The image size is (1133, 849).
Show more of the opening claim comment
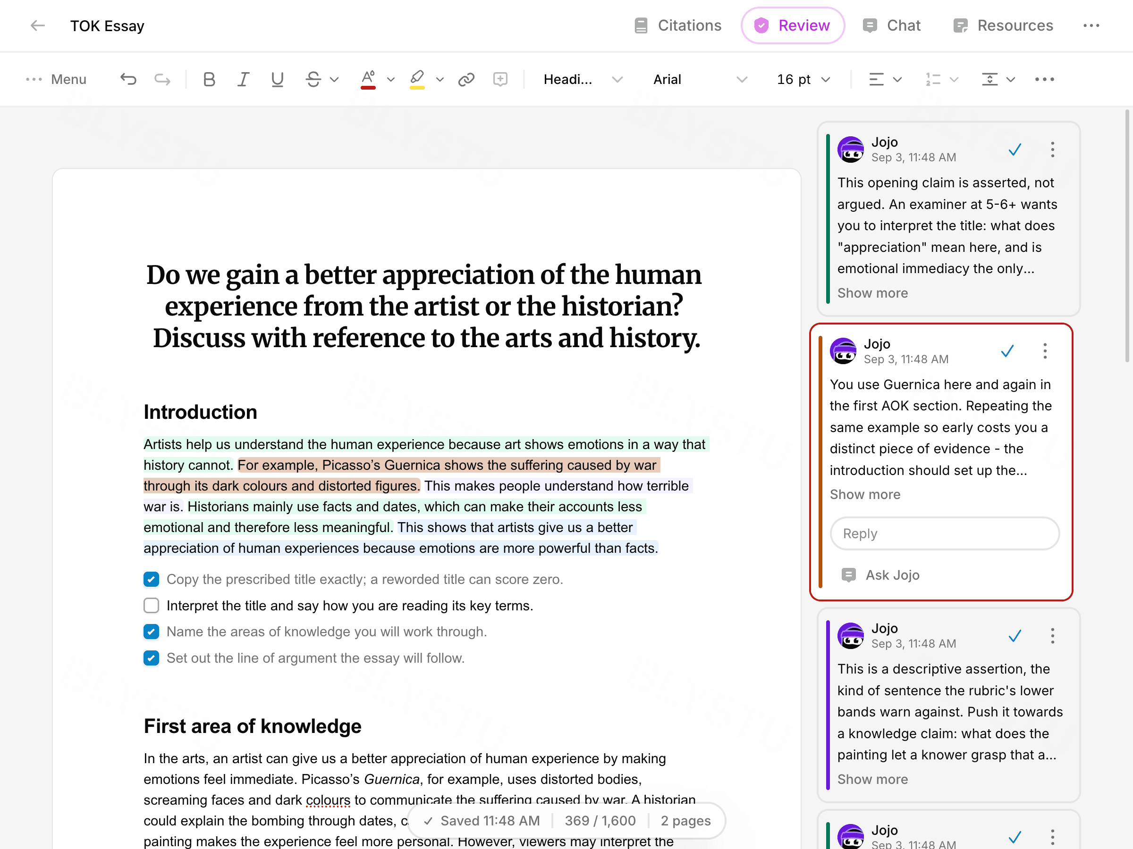click(872, 293)
